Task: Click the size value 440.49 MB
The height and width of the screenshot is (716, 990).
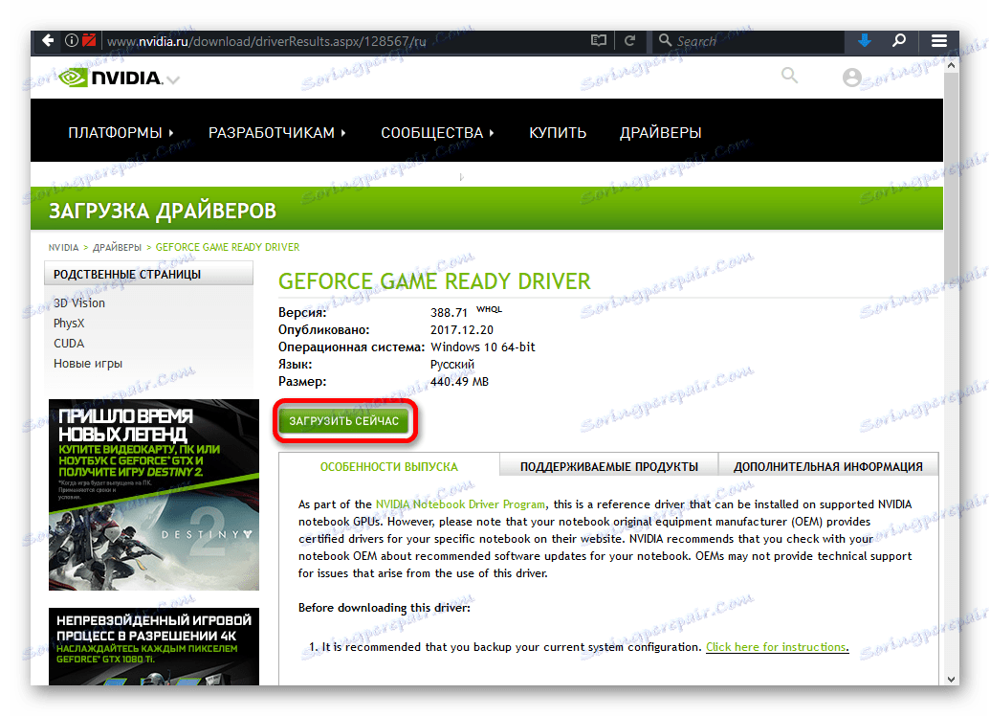Action: (459, 382)
